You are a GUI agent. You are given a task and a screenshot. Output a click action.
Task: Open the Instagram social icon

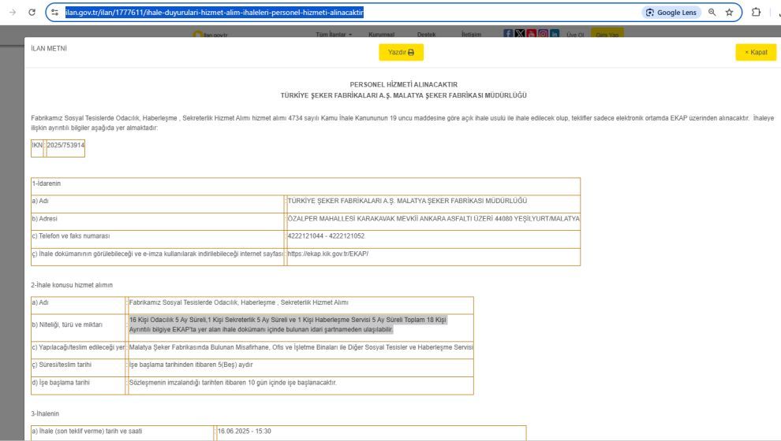coord(543,33)
